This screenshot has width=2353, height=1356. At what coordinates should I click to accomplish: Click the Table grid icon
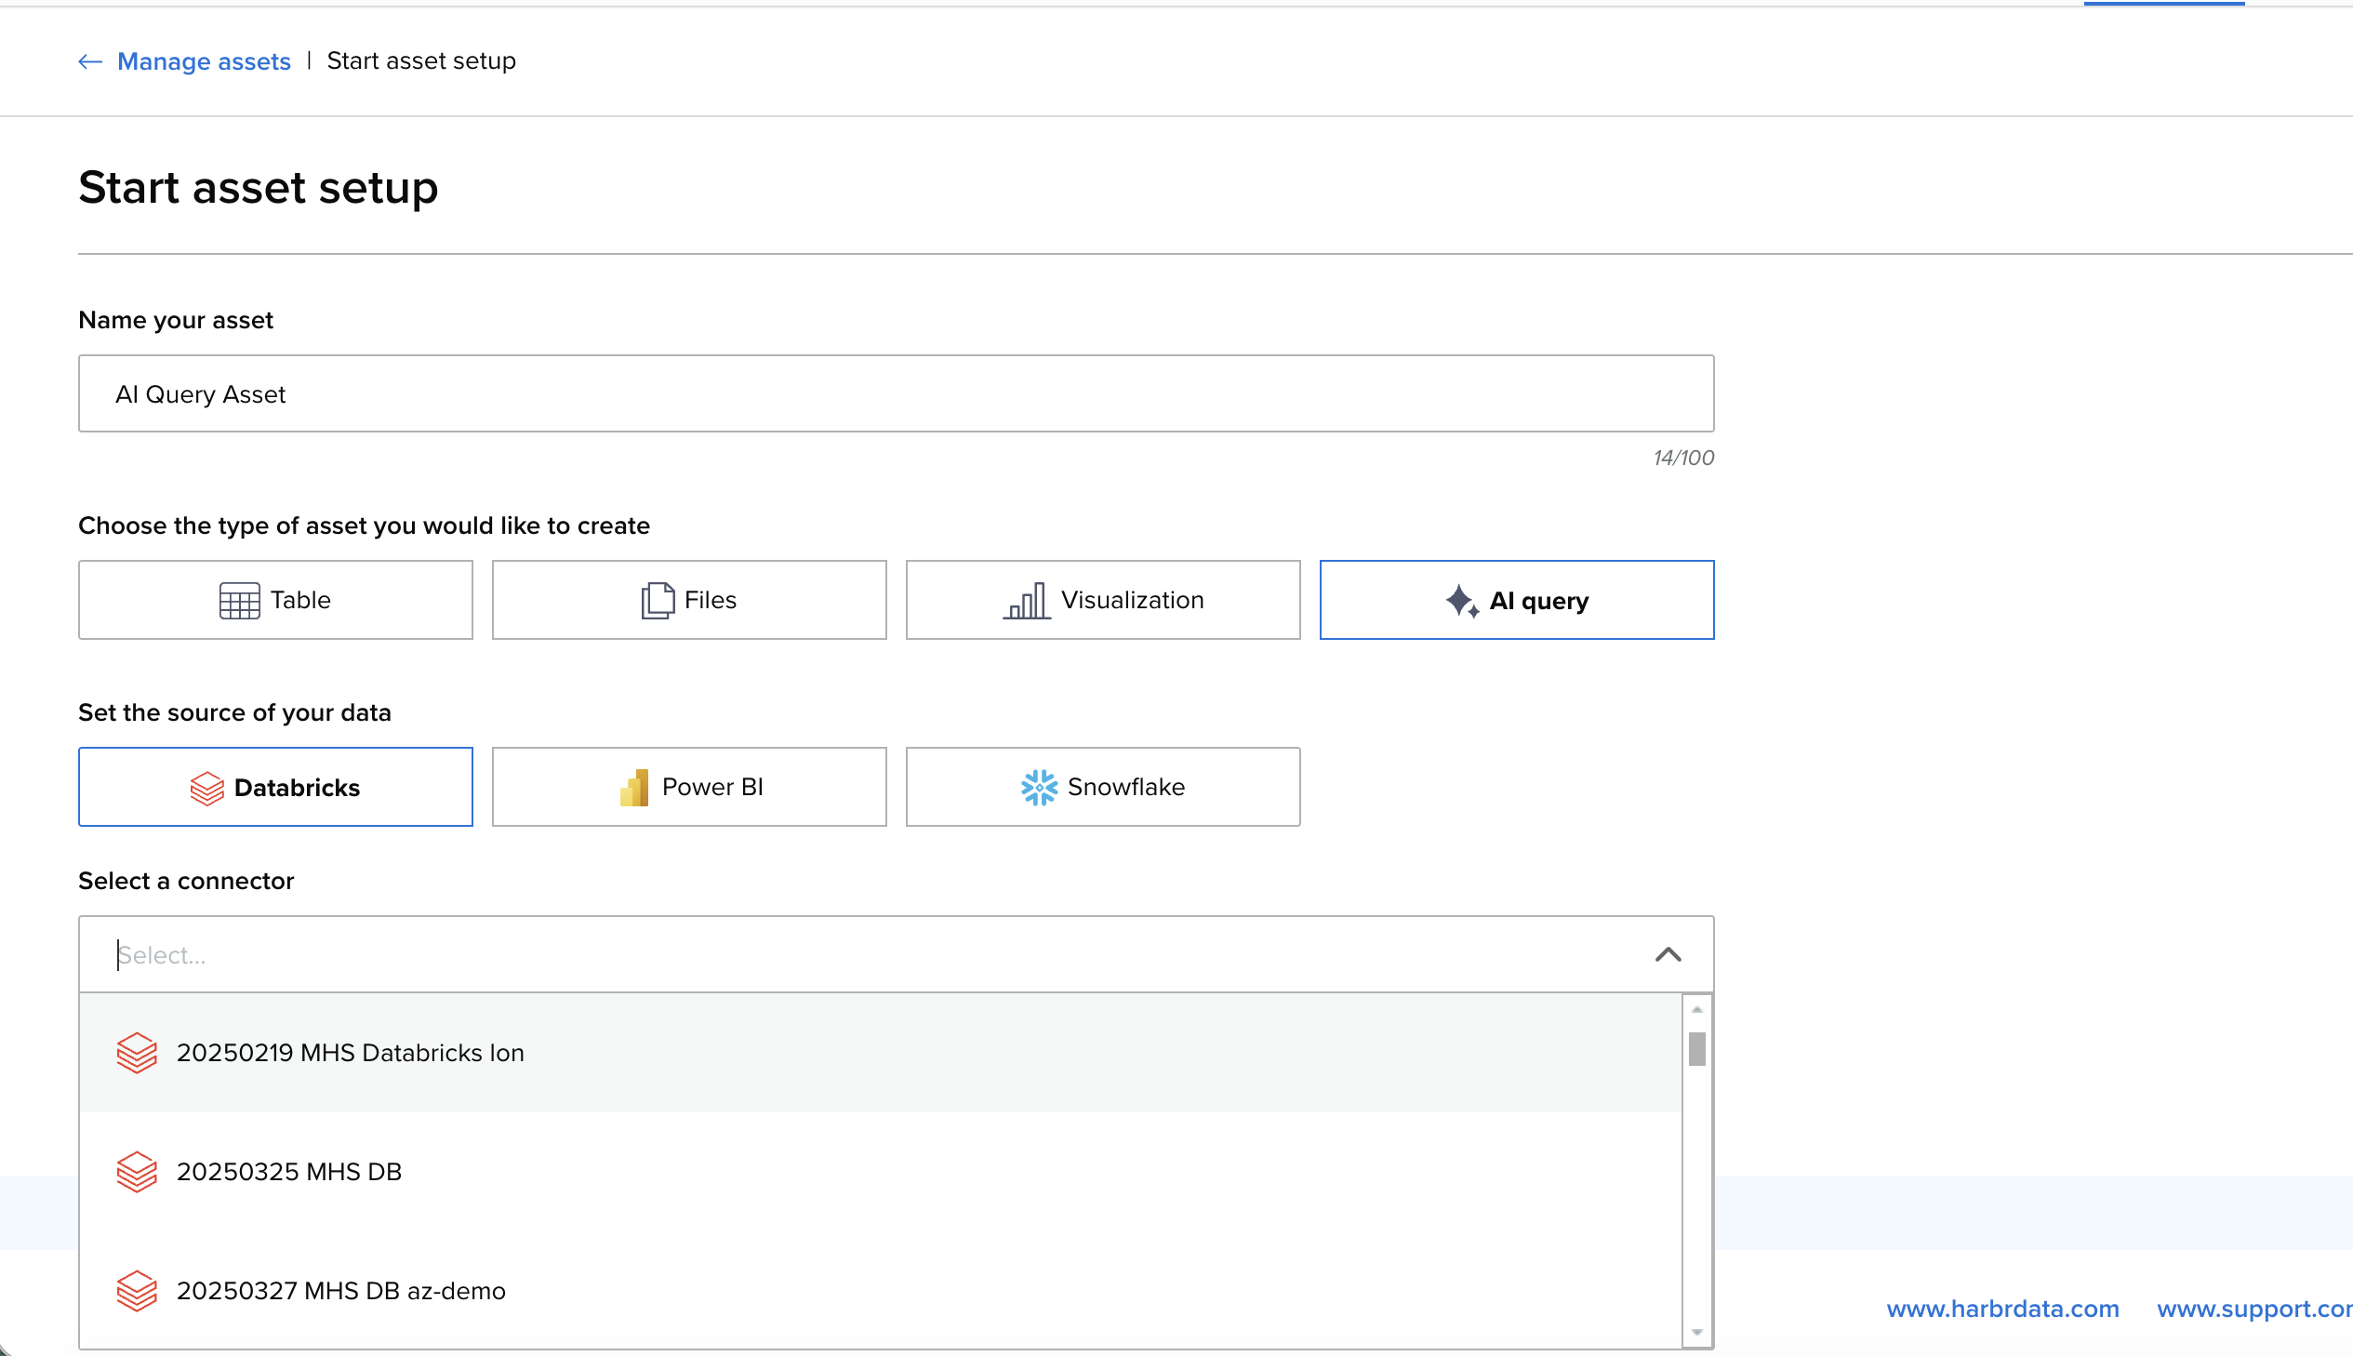tap(239, 601)
